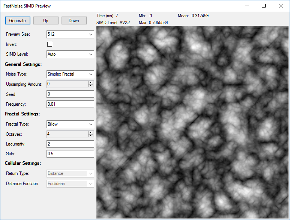
Task: Click the 'Fractal Type:' label
Action: tap(18, 124)
